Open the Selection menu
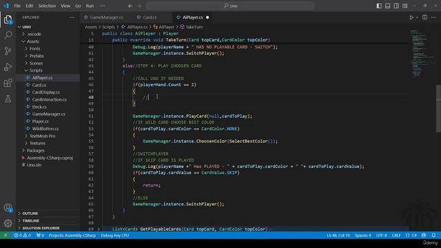Viewport: 441px width, 248px height. [47, 6]
